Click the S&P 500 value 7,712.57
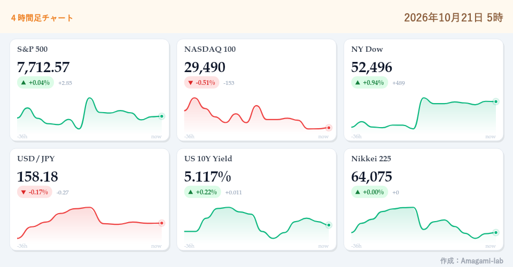This screenshot has width=513, height=267. (x=43, y=67)
